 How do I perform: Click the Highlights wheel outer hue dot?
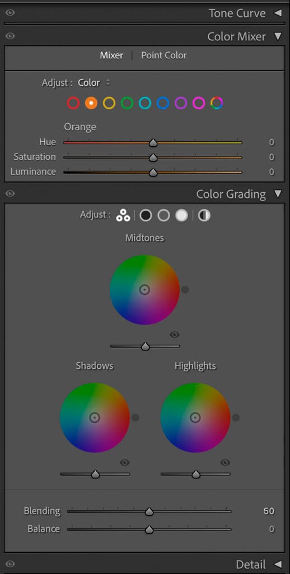pos(236,417)
